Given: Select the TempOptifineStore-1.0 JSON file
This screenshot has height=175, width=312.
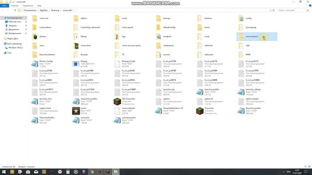Looking at the screenshot, I should 169,111.
